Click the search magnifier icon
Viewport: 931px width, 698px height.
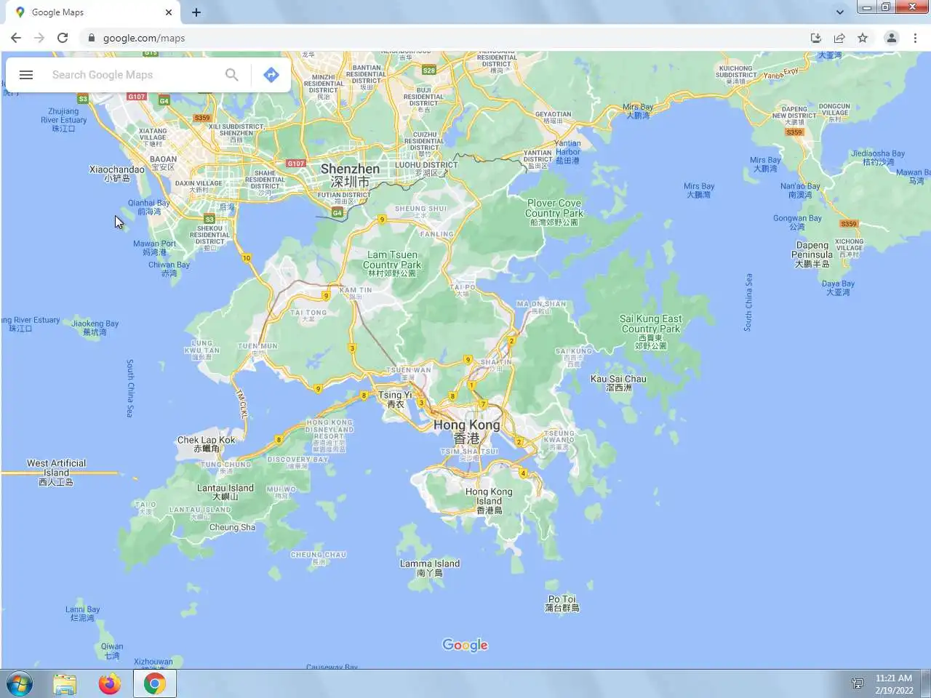click(x=231, y=75)
